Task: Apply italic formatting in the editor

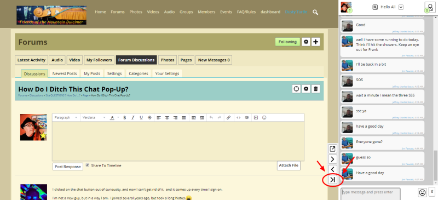Action: [x=133, y=118]
